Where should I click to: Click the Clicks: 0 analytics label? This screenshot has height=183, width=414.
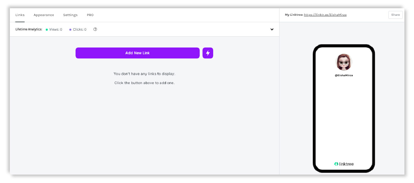coord(79,29)
